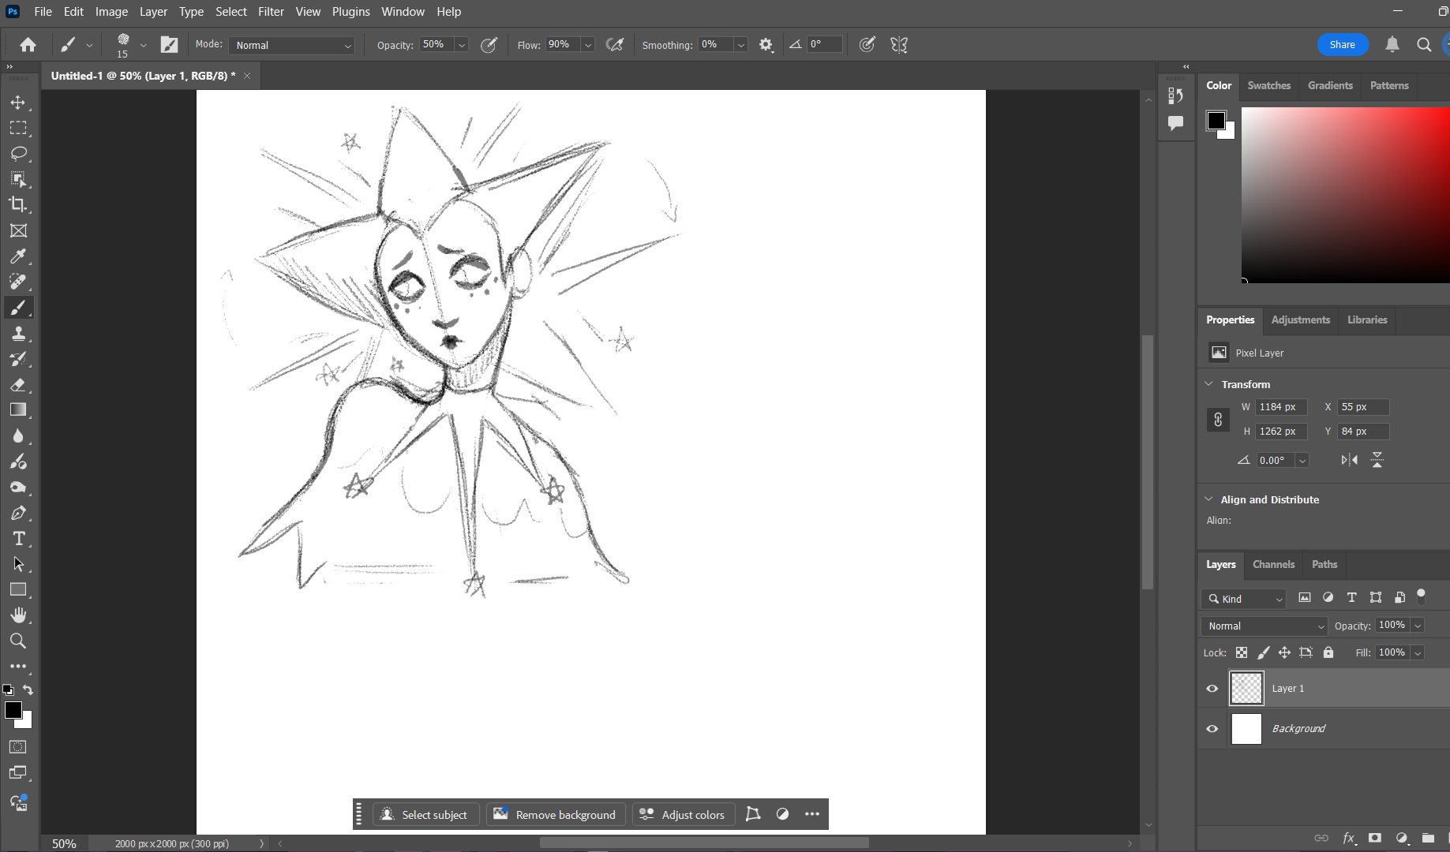This screenshot has height=852, width=1450.
Task: Select the Clone Stamp tool
Action: (x=18, y=334)
